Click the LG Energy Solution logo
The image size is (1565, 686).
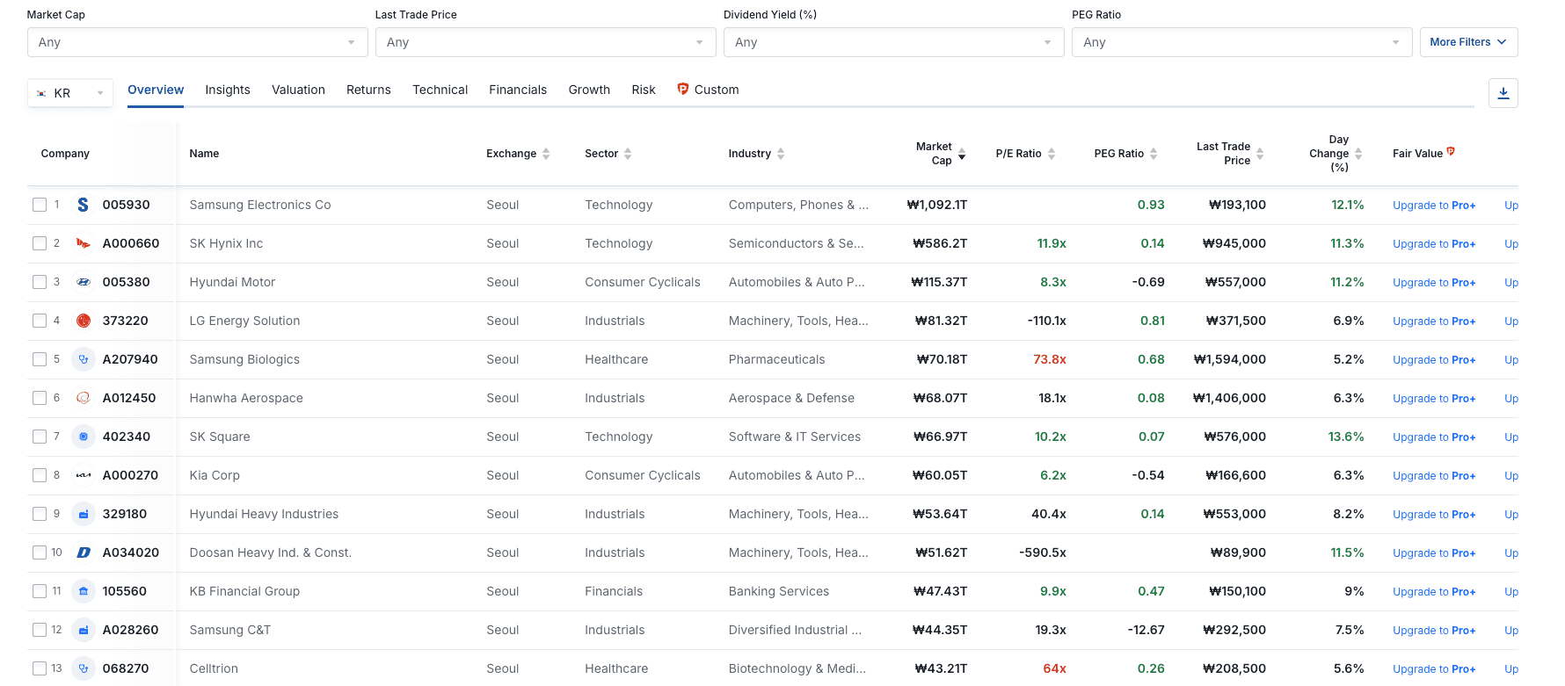click(84, 321)
